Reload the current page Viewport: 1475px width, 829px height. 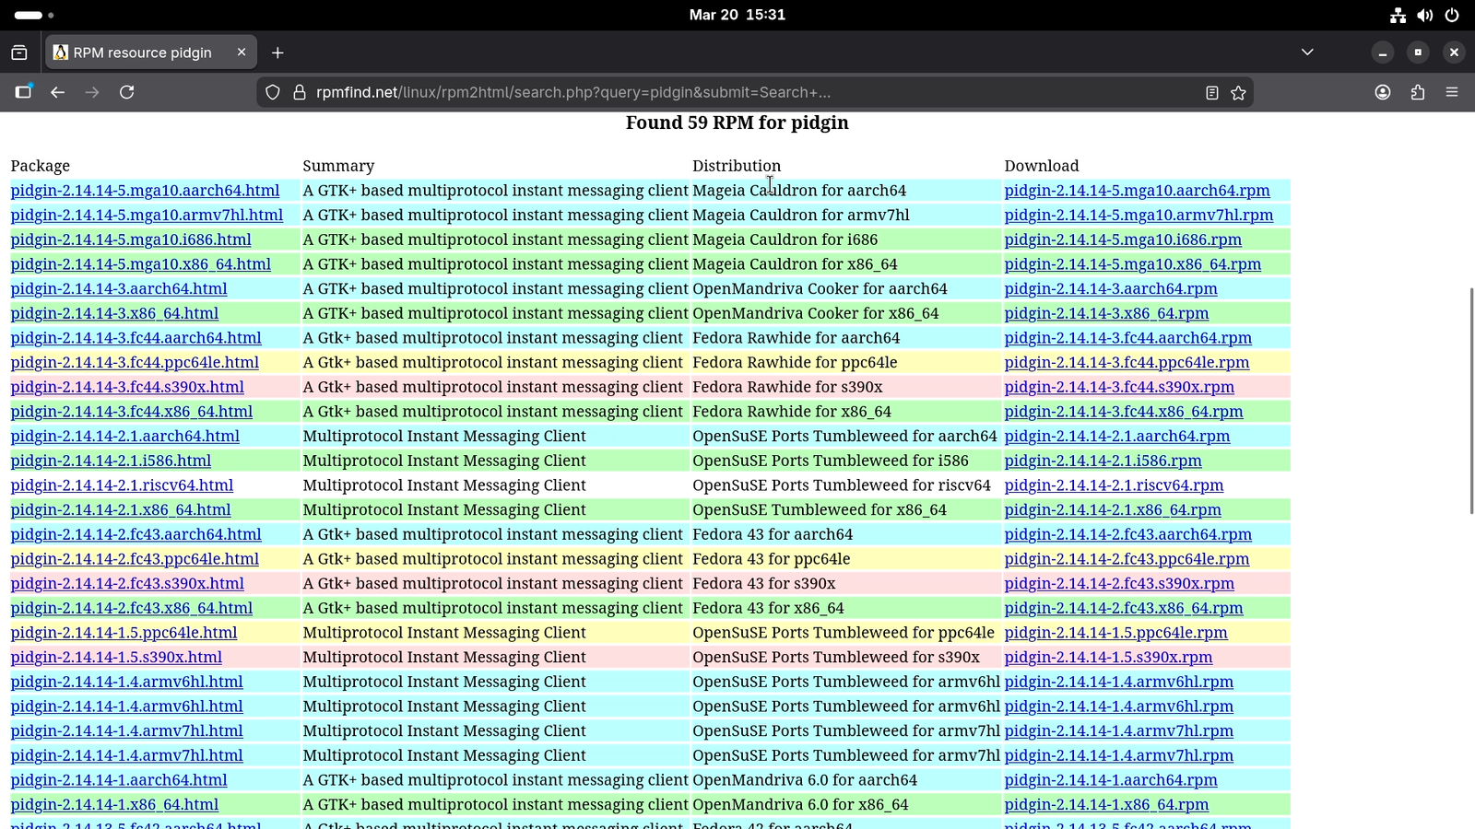(127, 92)
